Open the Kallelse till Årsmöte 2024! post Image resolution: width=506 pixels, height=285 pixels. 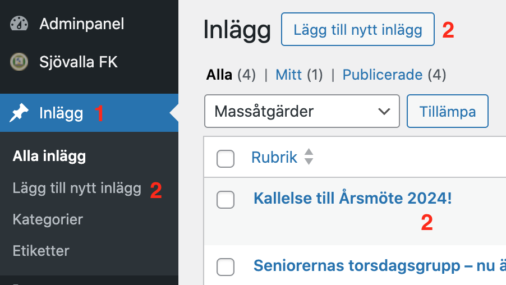click(352, 199)
